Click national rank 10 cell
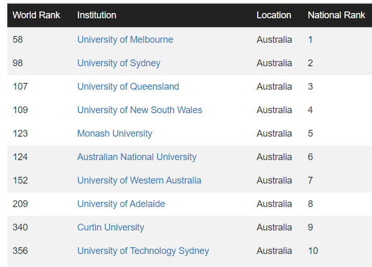This screenshot has height=267, width=372. coord(313,251)
